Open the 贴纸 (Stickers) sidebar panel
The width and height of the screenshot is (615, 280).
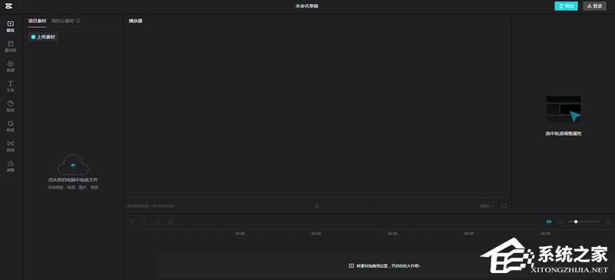11,106
